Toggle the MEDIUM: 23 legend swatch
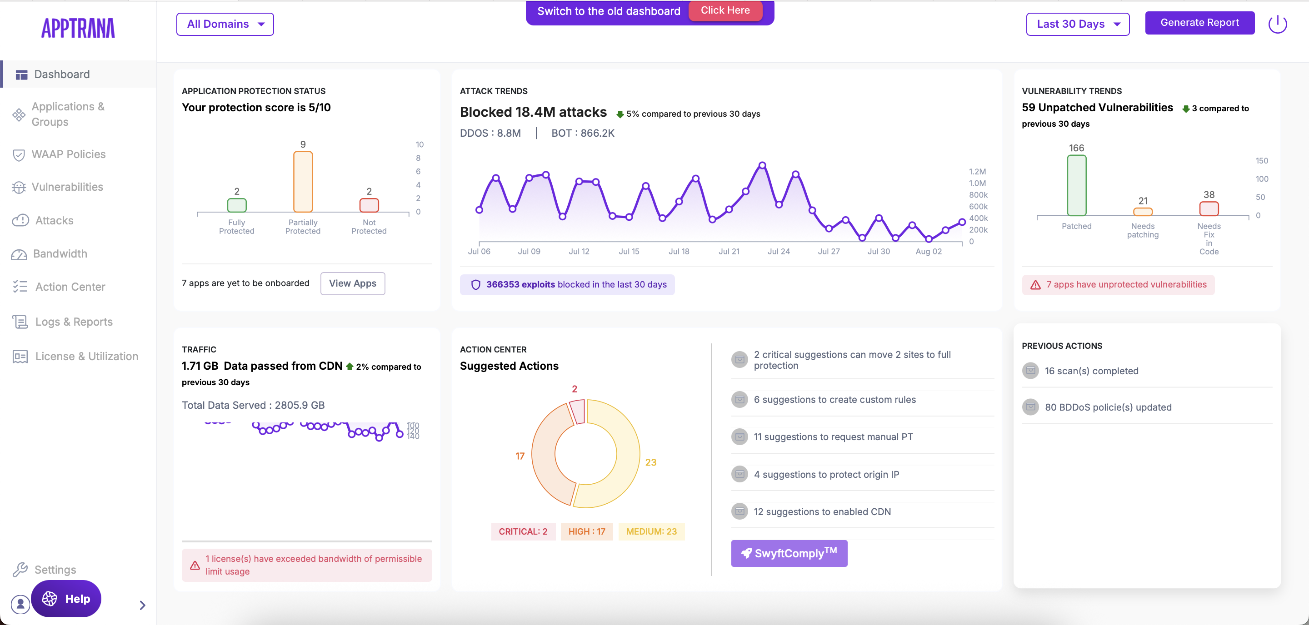The height and width of the screenshot is (625, 1309). [x=651, y=531]
